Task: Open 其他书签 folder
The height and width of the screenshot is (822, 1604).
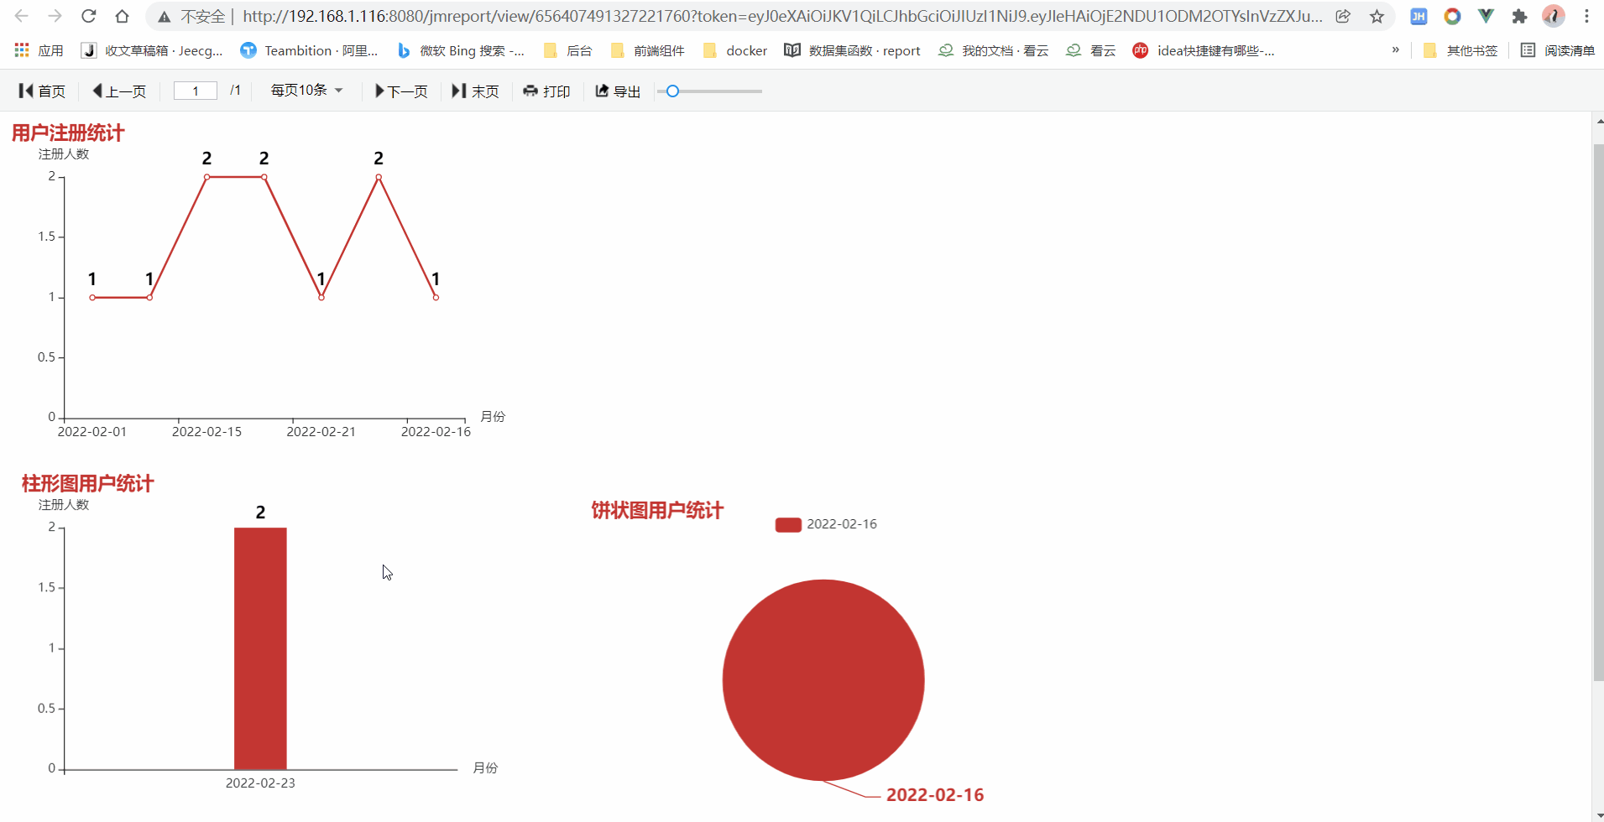Action: [x=1460, y=50]
